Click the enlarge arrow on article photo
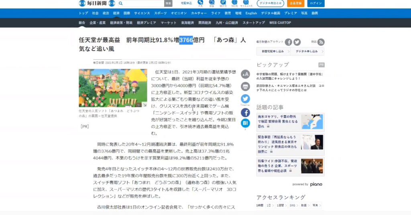Image resolution: width=411 pixels, height=215 pixels. (144, 104)
